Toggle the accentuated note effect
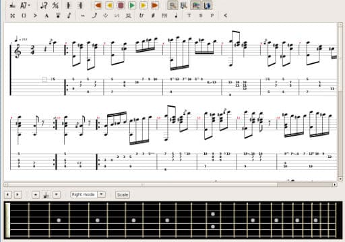The height and width of the screenshot is (242, 345). point(35,15)
